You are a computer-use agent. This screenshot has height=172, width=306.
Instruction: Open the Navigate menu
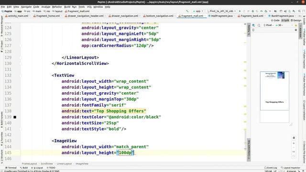tap(26, 7)
